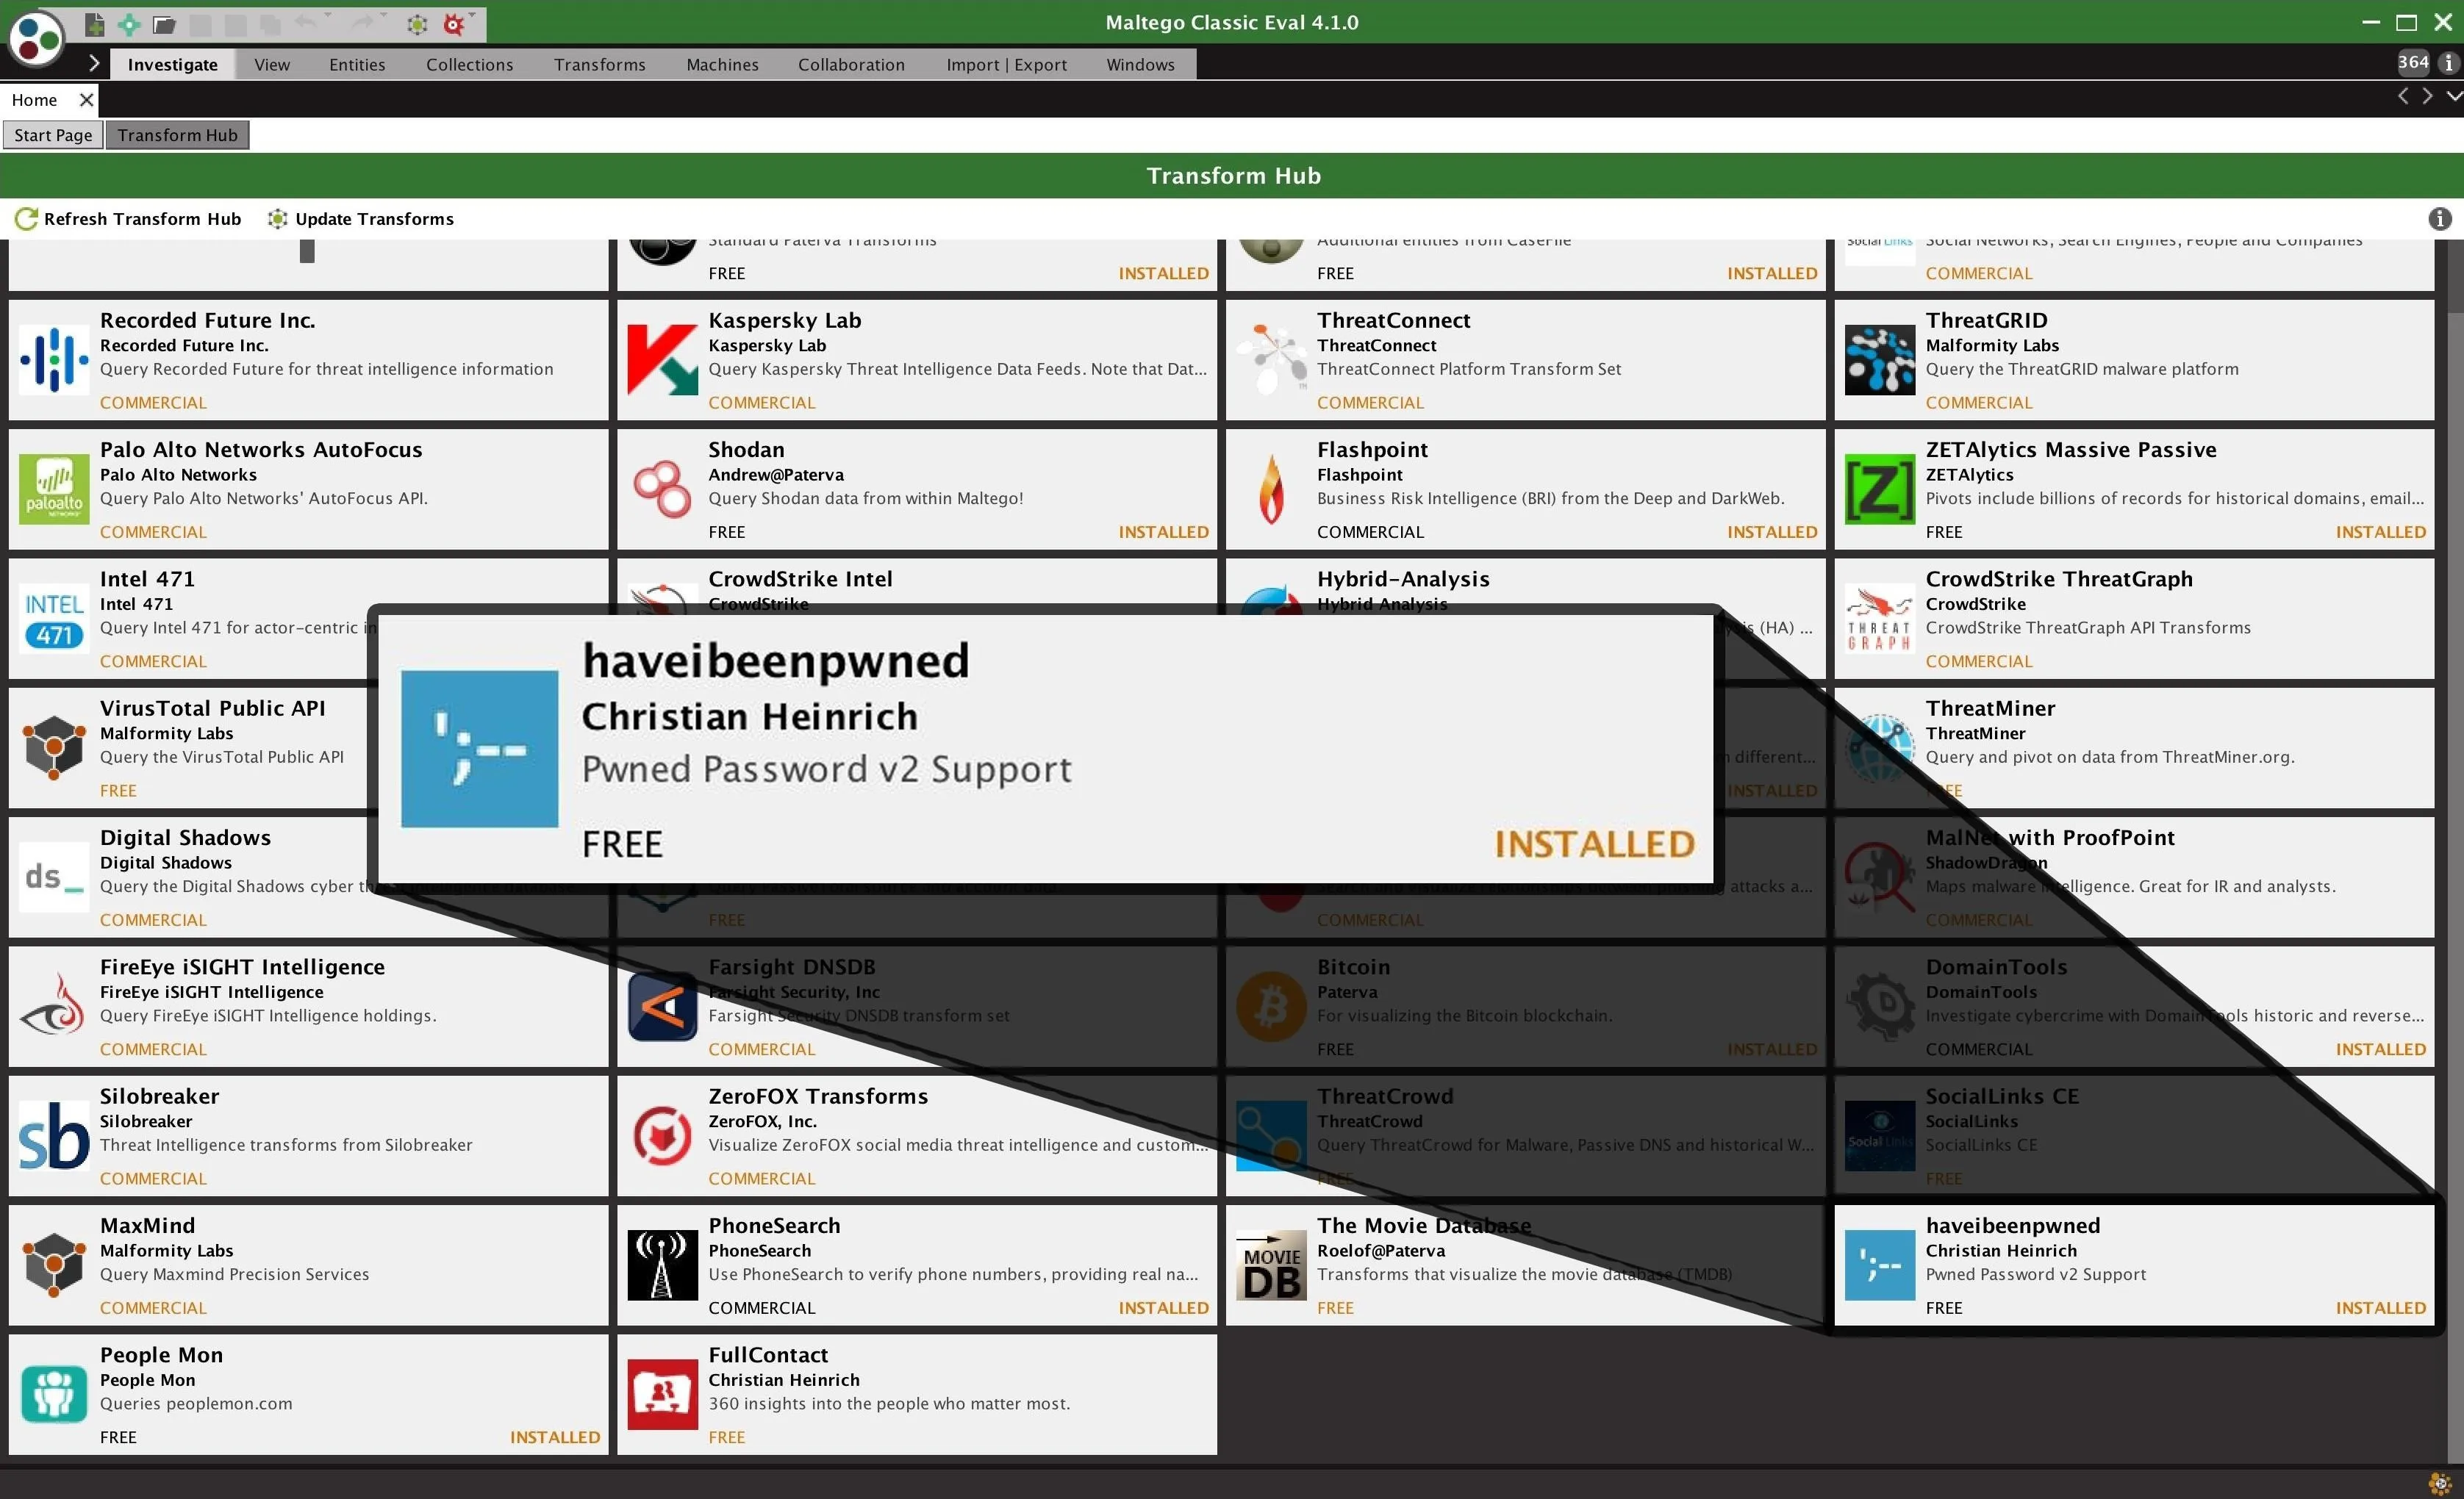Click the ThreatMiner title text
Screen dimensions: 2464x1499
click(x=1990, y=708)
